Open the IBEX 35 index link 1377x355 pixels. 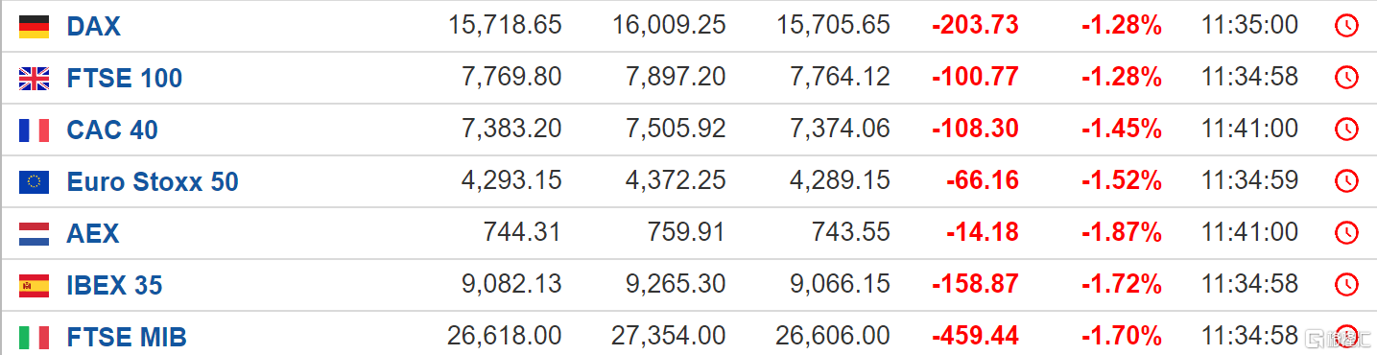coord(115,286)
